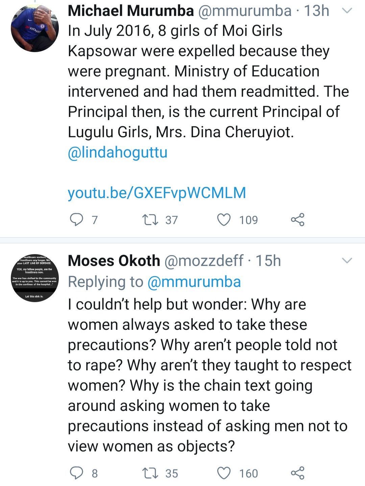Open the @lindahoguttu mention
365x486 pixels.
point(118,152)
